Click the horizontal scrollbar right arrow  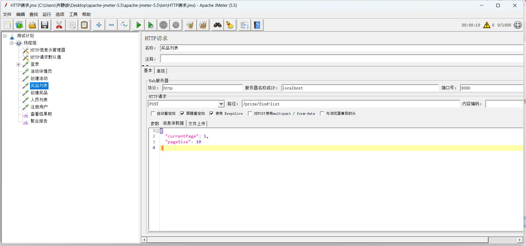tap(520, 240)
